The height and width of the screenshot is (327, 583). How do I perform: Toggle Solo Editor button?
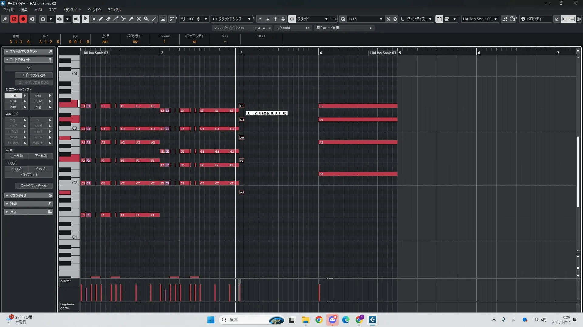click(14, 19)
